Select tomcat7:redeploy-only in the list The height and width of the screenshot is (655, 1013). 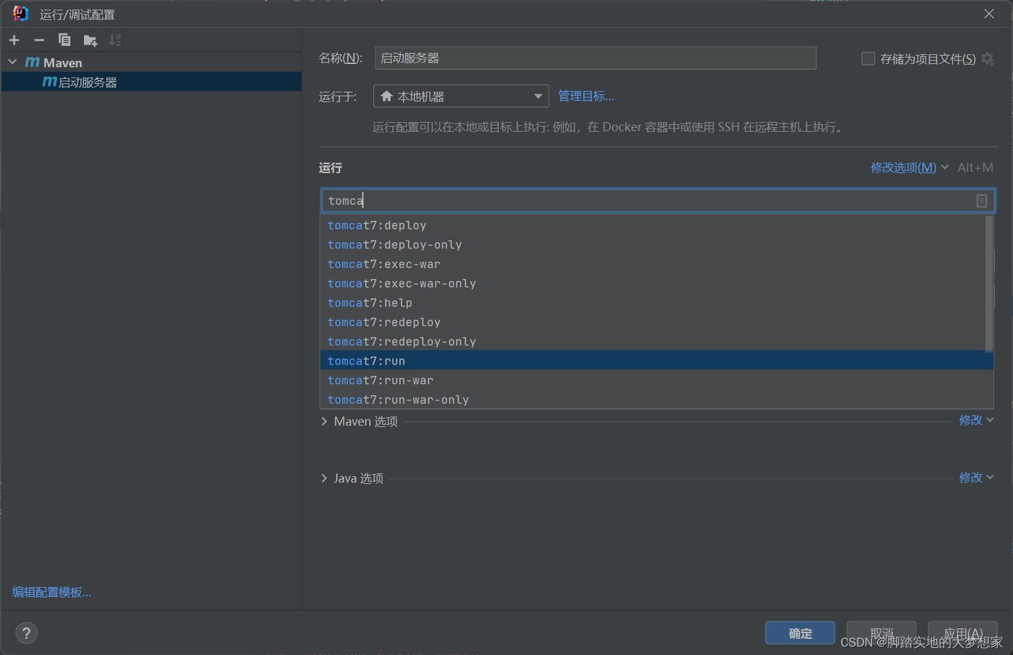pyautogui.click(x=652, y=342)
